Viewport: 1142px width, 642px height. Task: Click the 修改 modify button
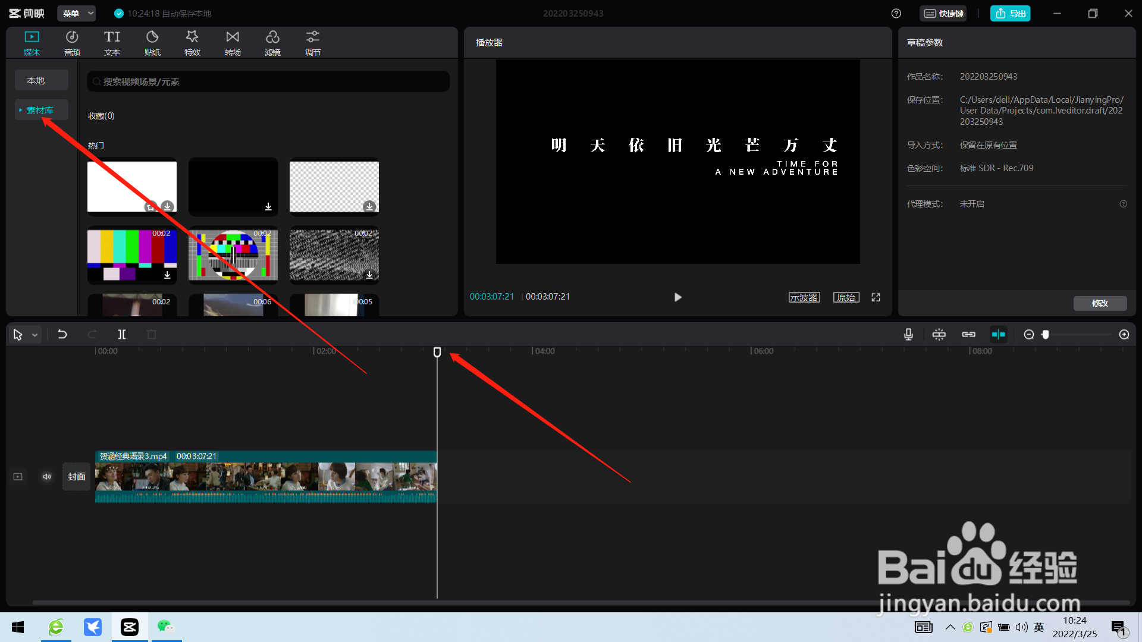(x=1099, y=303)
